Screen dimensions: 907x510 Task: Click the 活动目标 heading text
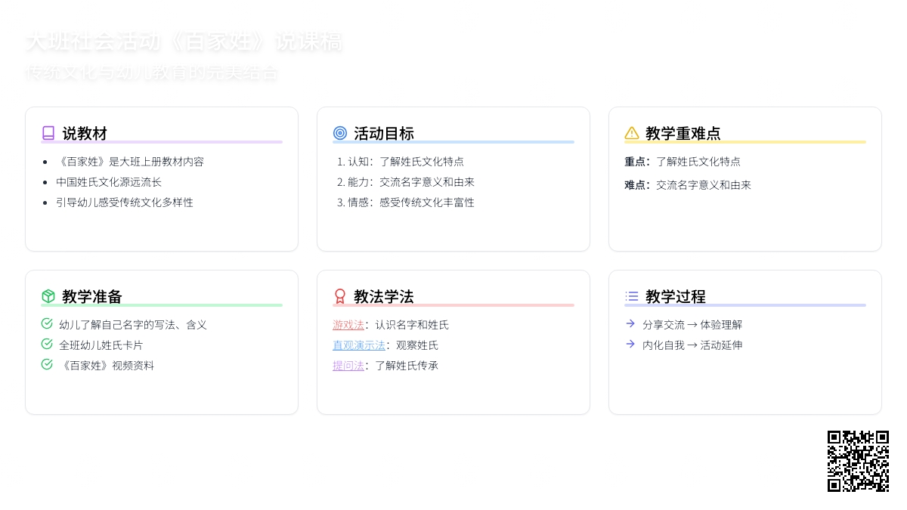tap(384, 134)
